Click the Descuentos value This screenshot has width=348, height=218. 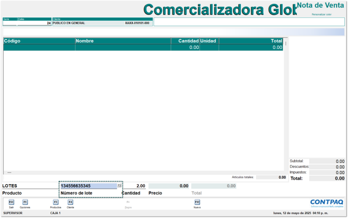click(327, 167)
